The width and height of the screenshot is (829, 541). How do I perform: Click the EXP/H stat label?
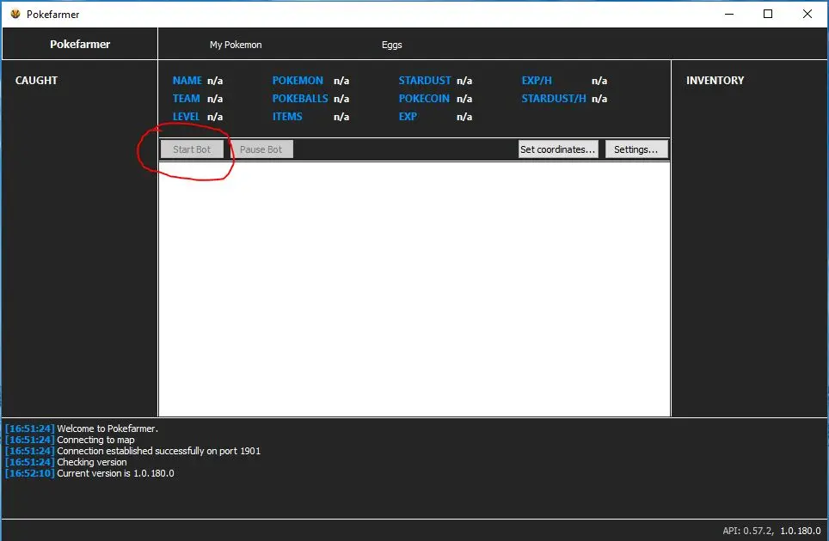pyautogui.click(x=537, y=81)
